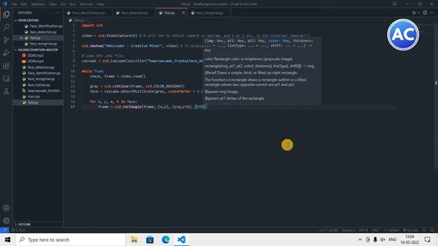Open File Explorer from the taskbar
Viewport: 438px width, 246px height.
coord(134,240)
